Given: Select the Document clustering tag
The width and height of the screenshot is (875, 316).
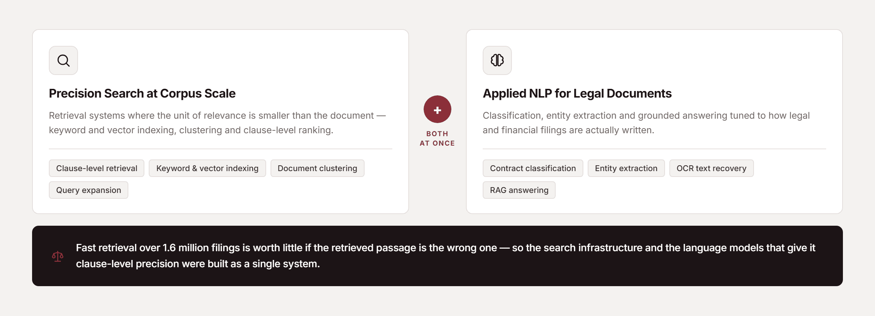Looking at the screenshot, I should (x=318, y=168).
